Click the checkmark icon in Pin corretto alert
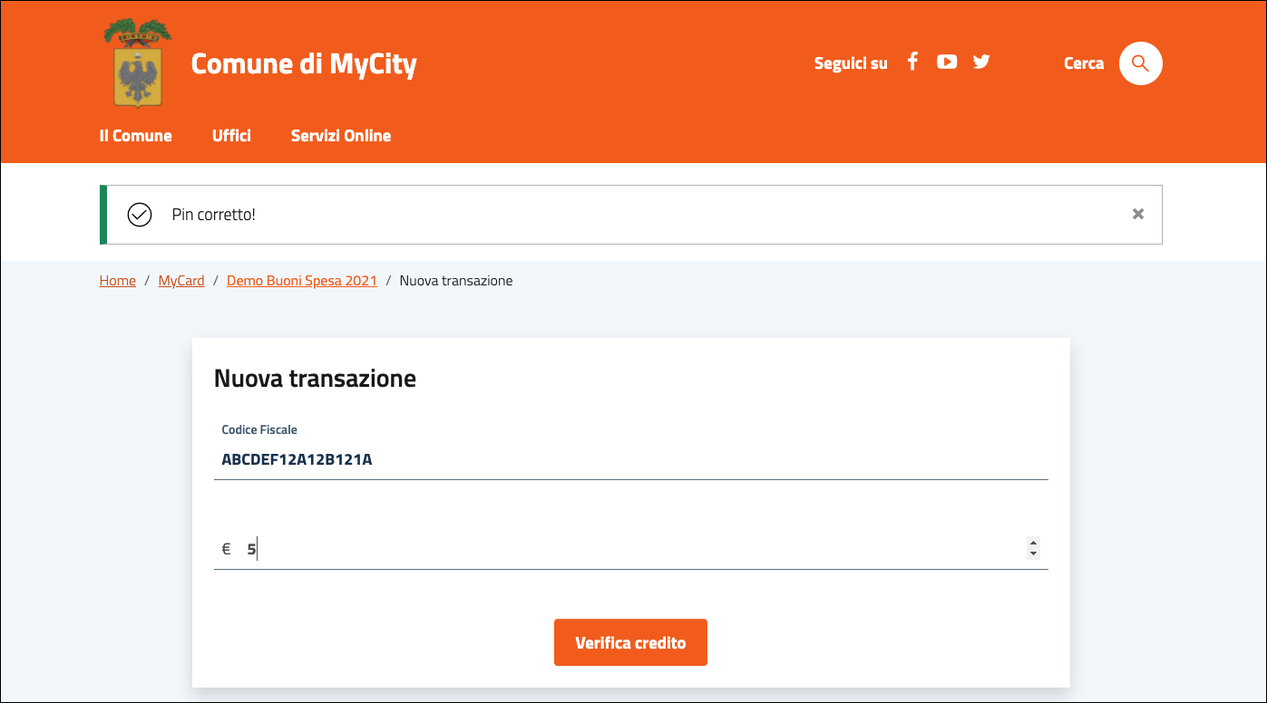Screen dimensions: 1267x703 click(x=140, y=215)
